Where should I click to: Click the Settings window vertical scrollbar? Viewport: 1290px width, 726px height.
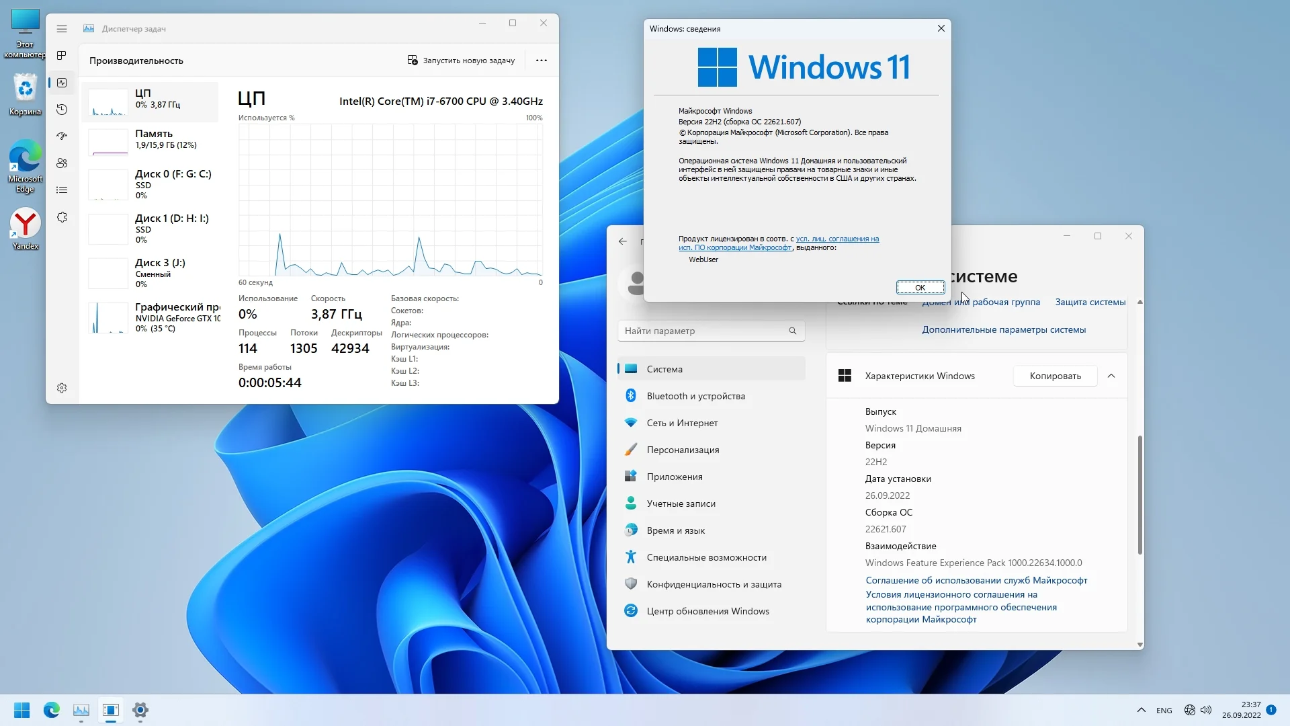(1139, 494)
